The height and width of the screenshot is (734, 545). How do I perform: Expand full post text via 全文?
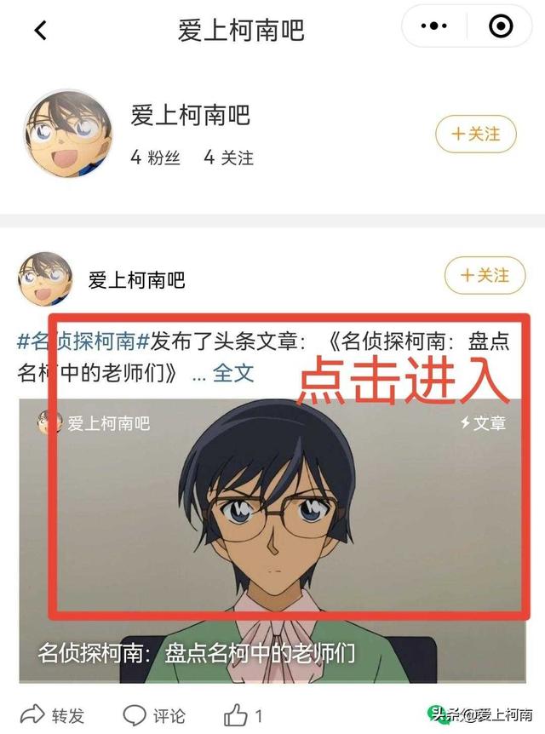tap(232, 373)
